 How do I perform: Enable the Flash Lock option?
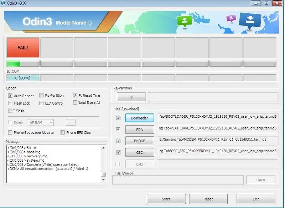coord(10,103)
